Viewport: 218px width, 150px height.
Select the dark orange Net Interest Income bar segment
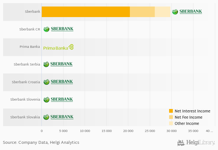[86, 12]
